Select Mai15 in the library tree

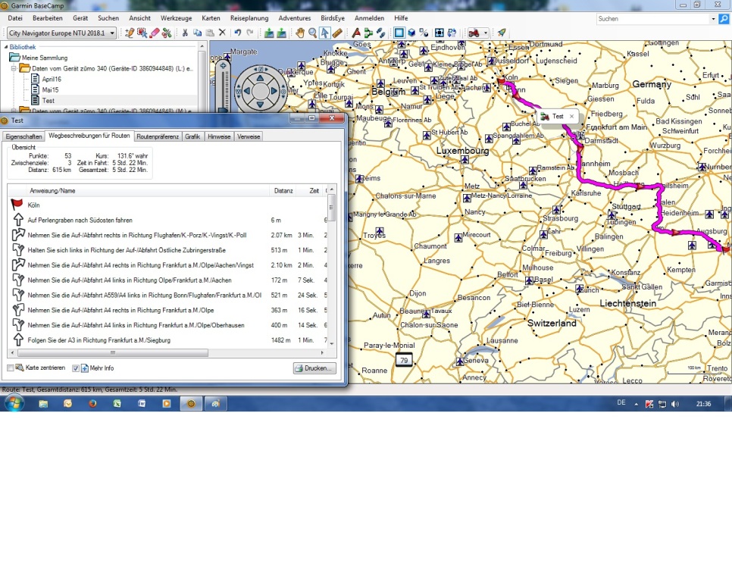click(x=50, y=89)
